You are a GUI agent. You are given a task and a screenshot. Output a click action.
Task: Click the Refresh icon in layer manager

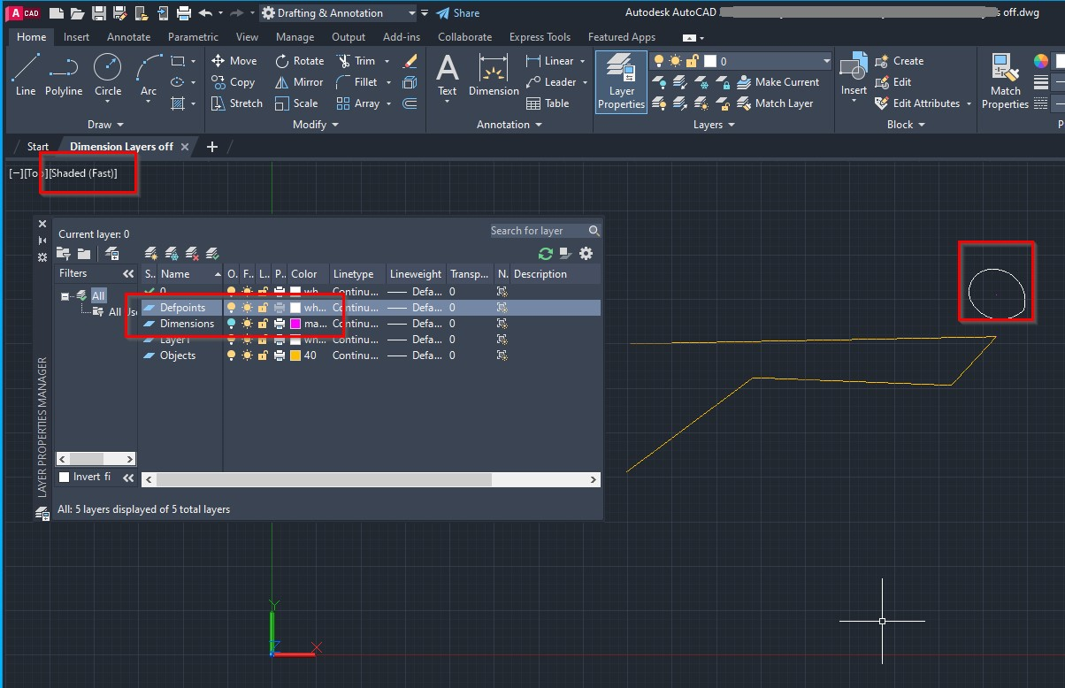tap(545, 254)
